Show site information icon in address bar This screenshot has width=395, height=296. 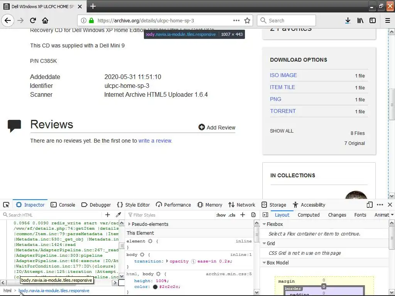tap(84, 21)
